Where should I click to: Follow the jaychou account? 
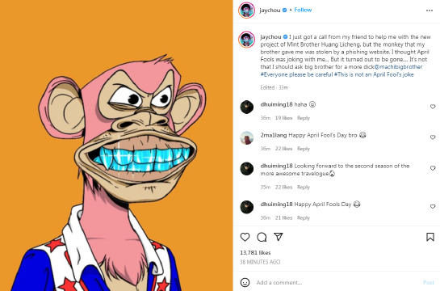(x=303, y=10)
